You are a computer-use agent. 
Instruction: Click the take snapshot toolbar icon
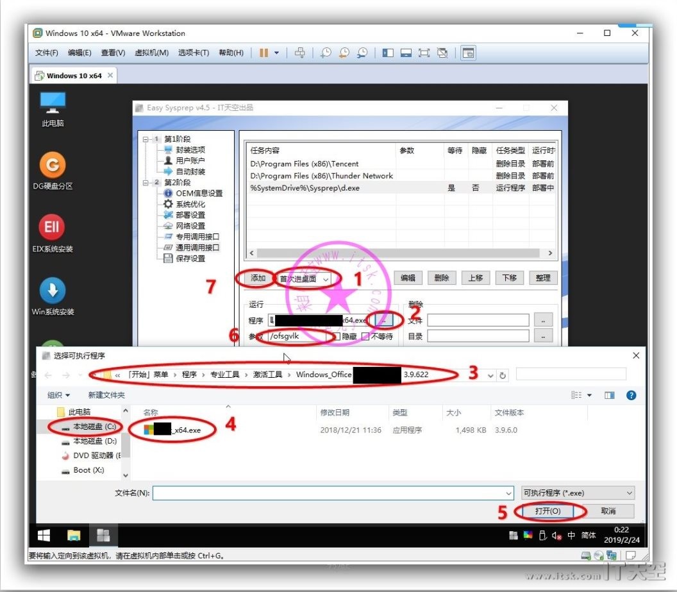click(x=326, y=53)
